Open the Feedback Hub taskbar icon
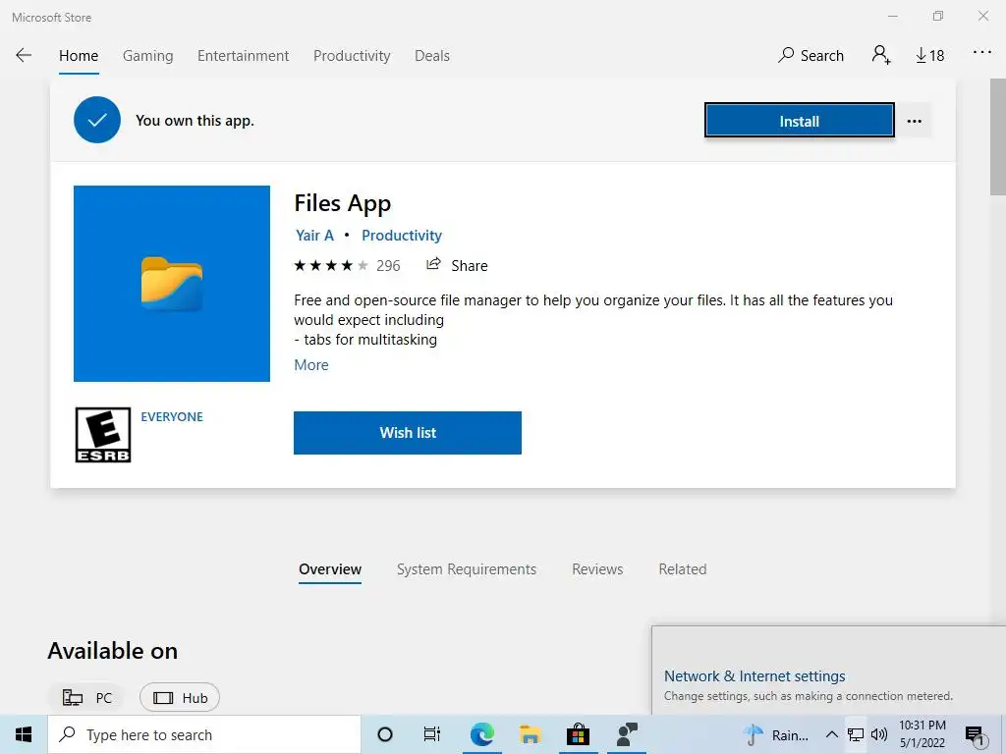The width and height of the screenshot is (1006, 754). coord(627,734)
